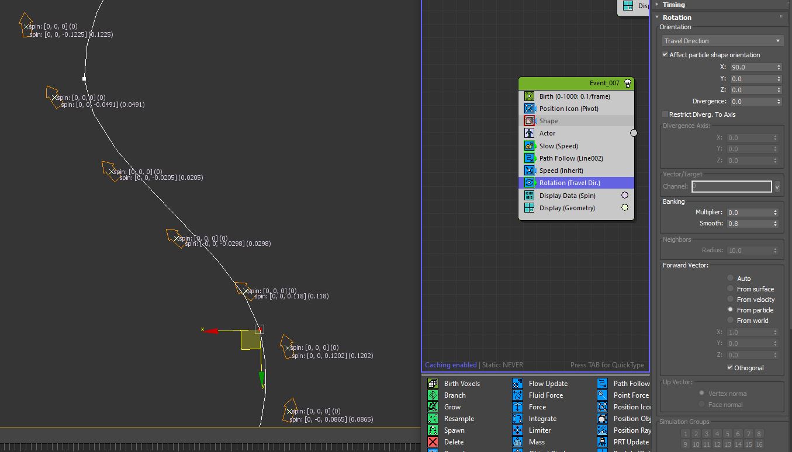The height and width of the screenshot is (452, 792).
Task: Select the From velocity radio button
Action: (730, 300)
